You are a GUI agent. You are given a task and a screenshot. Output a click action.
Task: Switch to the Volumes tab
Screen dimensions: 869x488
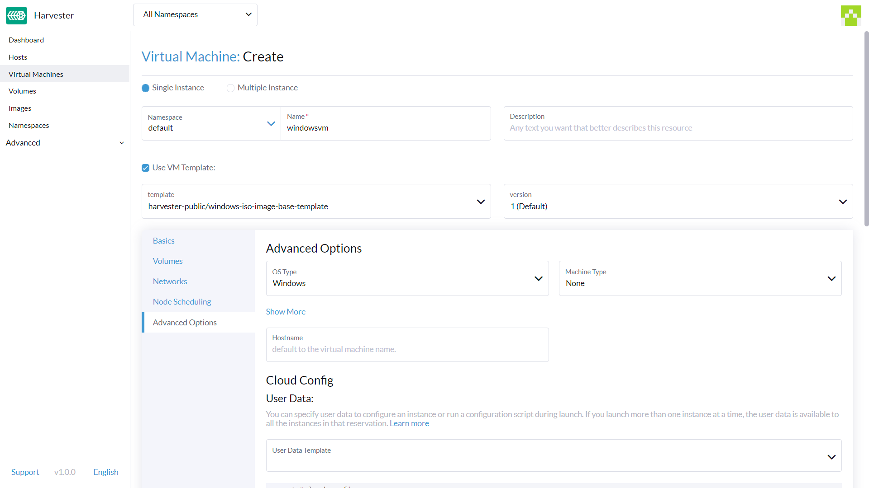[167, 261]
